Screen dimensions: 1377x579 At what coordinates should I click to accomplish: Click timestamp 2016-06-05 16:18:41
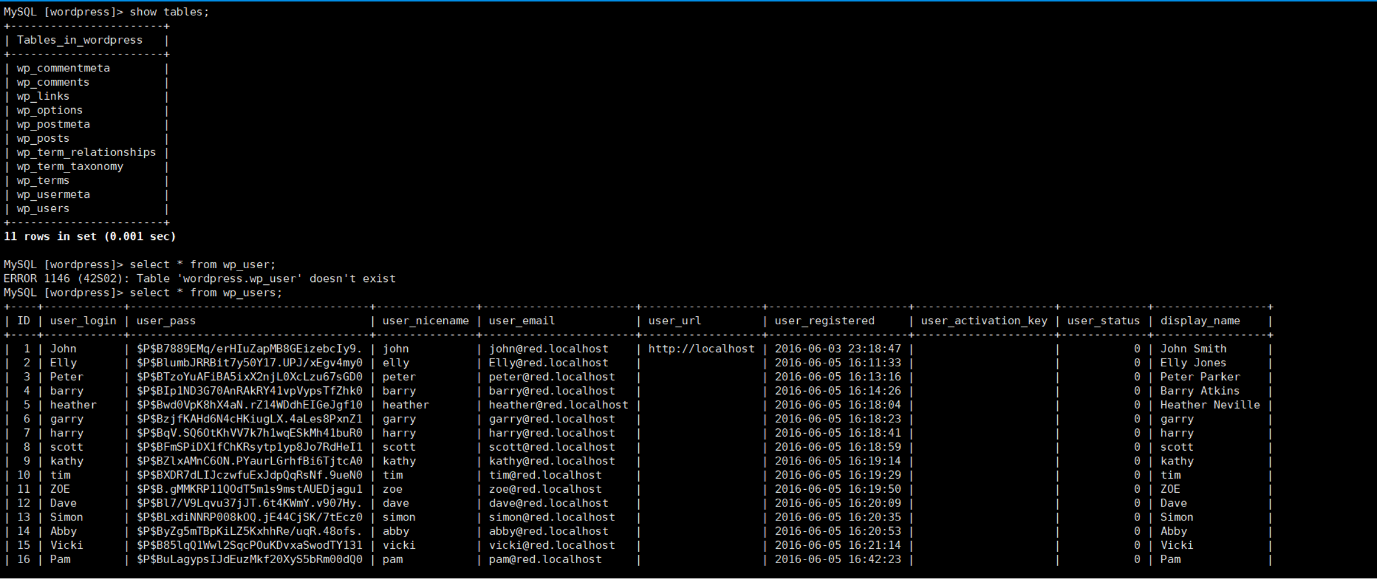[838, 433]
